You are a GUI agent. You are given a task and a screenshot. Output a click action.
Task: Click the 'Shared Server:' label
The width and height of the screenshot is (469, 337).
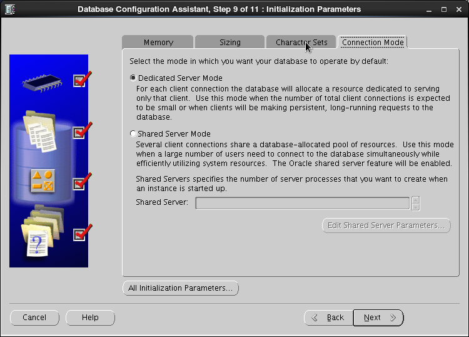tap(162, 202)
